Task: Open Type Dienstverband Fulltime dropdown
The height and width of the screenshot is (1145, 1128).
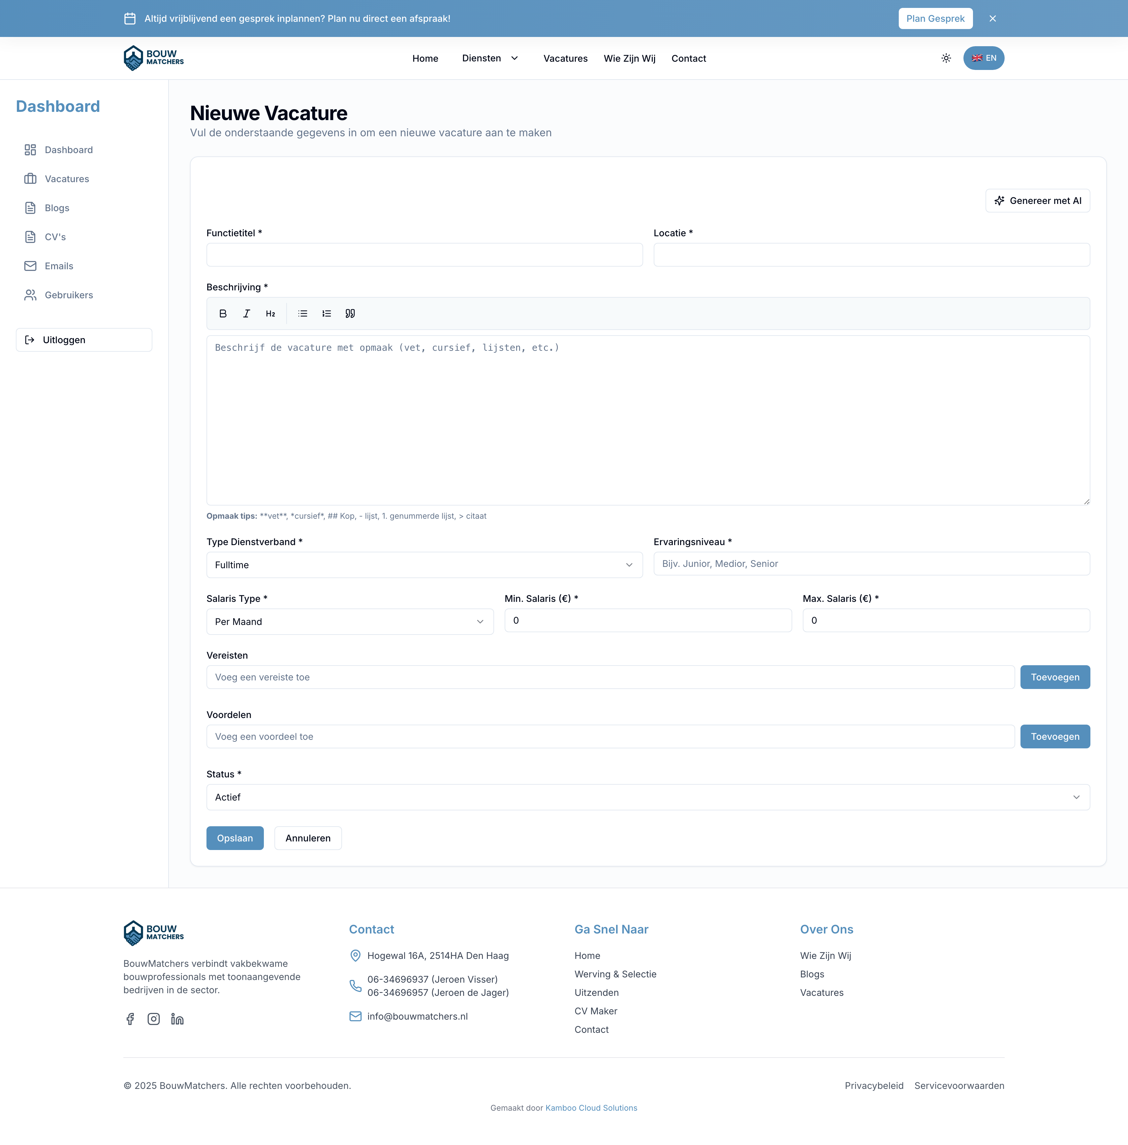Action: coord(424,565)
